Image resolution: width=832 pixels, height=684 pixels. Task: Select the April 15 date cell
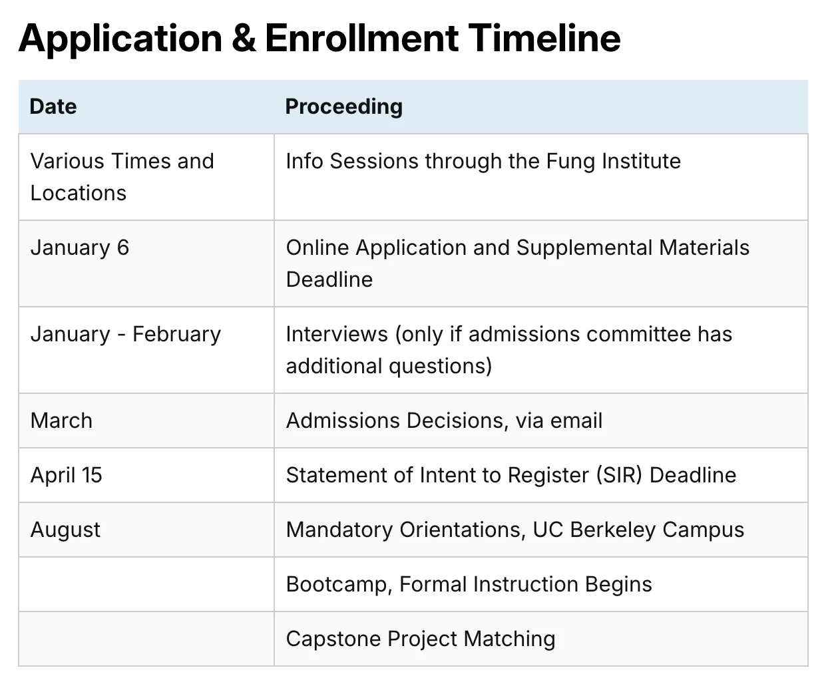(67, 475)
